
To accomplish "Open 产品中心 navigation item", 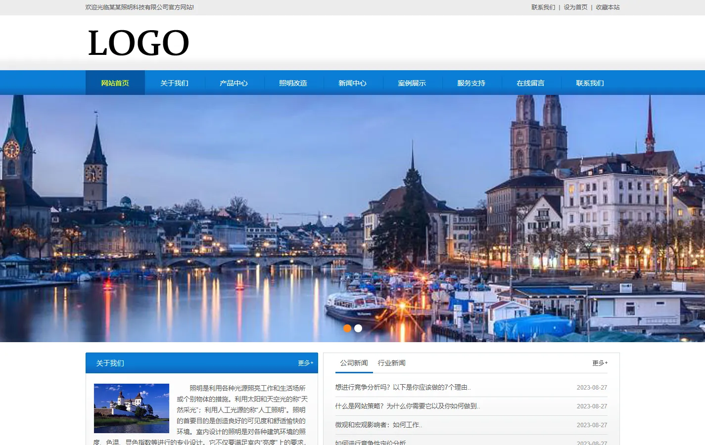I will [234, 83].
